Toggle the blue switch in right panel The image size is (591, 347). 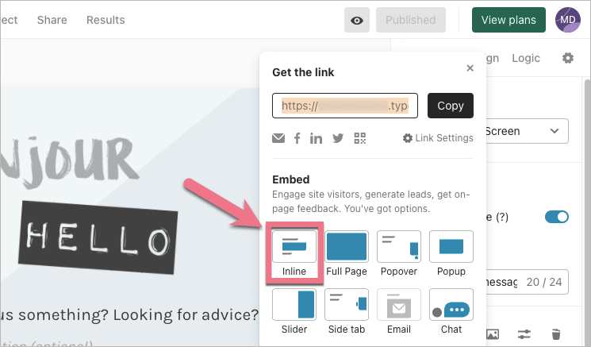(x=557, y=217)
